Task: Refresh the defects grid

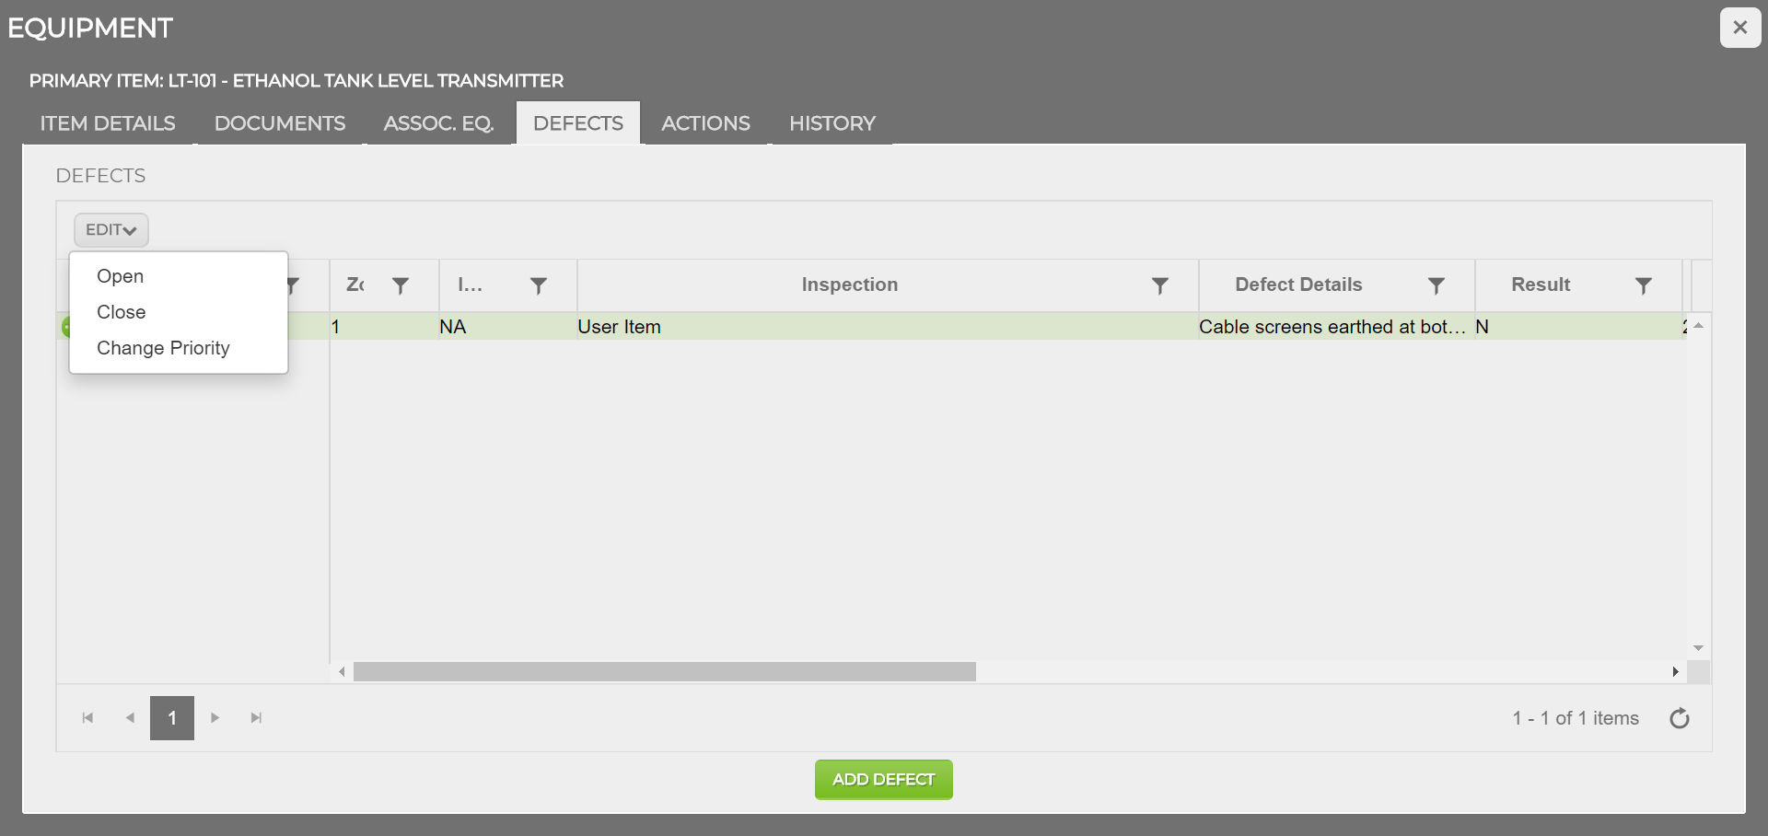Action: click(x=1679, y=718)
